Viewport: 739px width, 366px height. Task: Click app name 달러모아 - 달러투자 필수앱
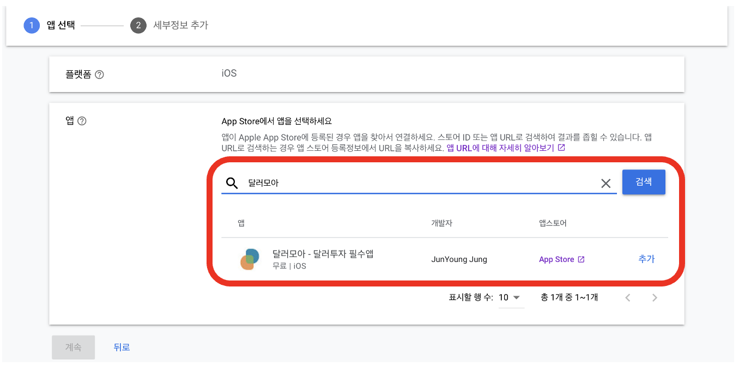(x=323, y=254)
